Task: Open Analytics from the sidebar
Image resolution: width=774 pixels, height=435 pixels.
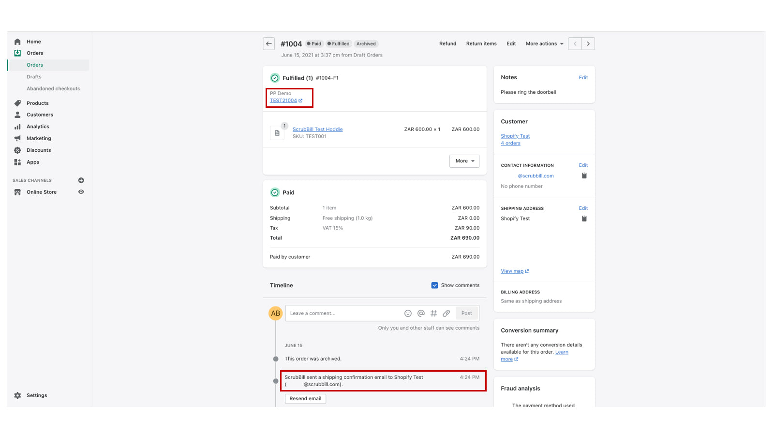Action: pos(37,126)
